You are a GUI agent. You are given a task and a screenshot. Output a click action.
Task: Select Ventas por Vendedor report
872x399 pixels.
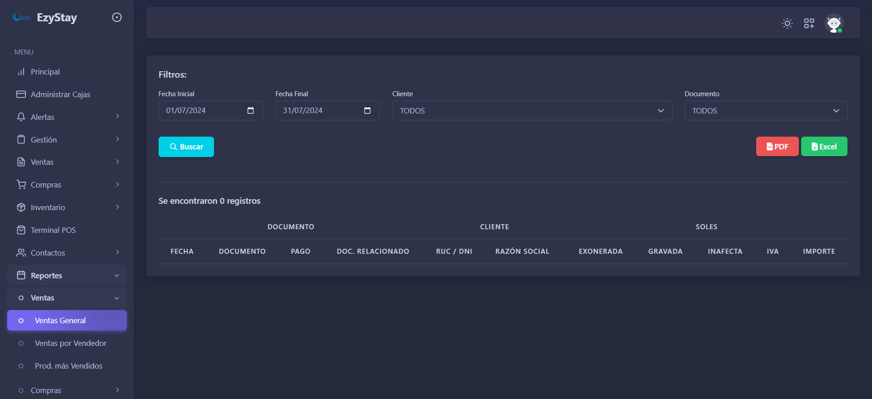[x=70, y=343]
